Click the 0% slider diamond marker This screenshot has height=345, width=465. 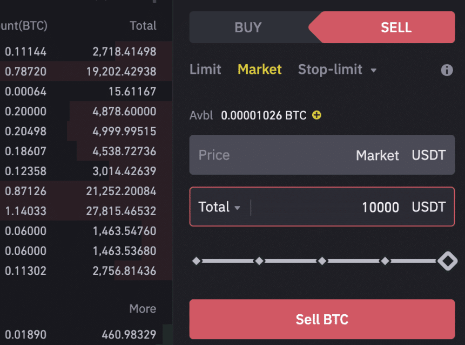tap(196, 261)
